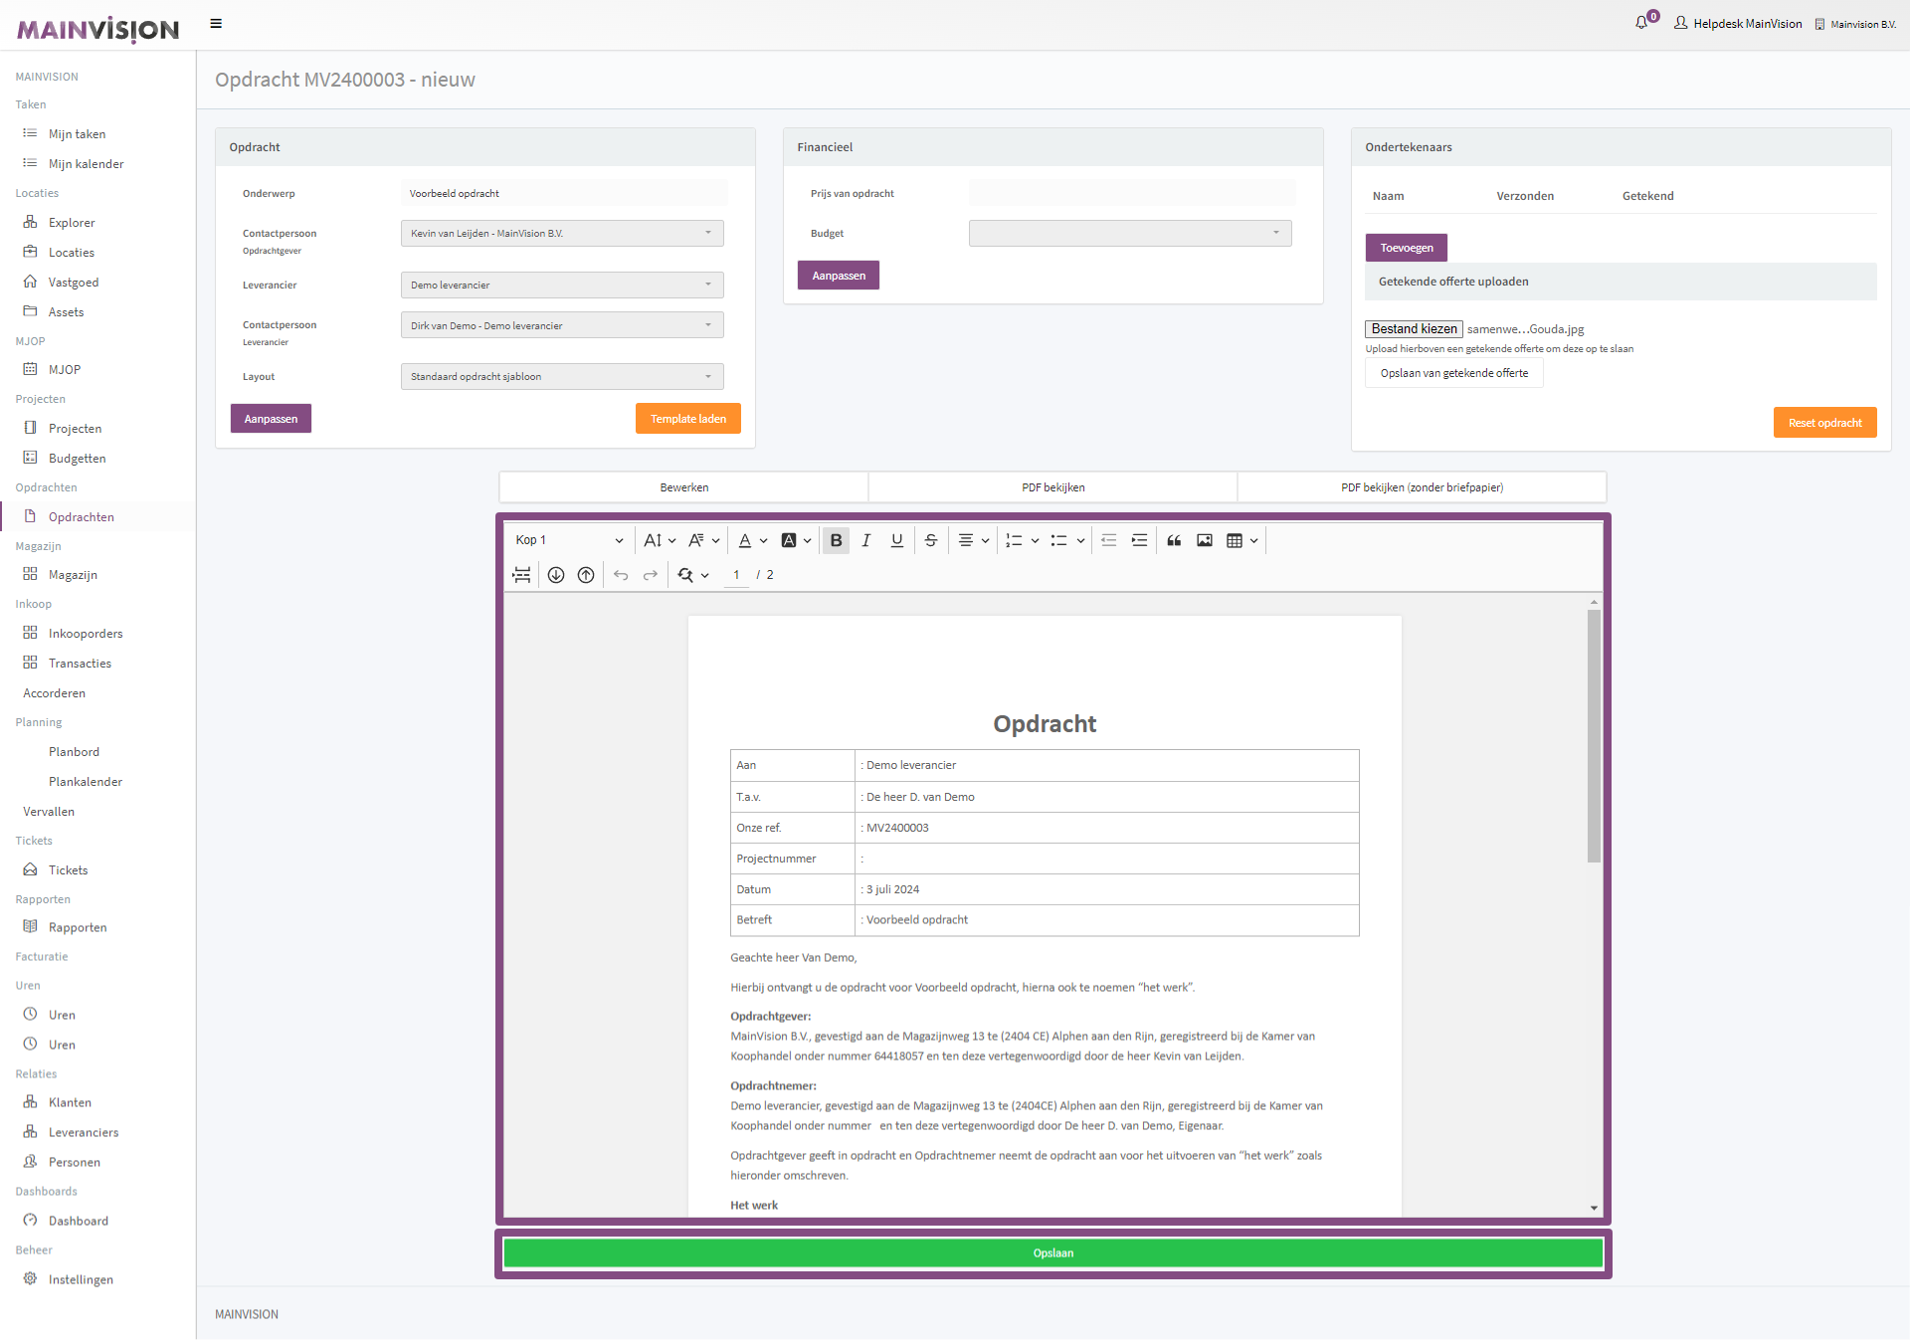
Task: Increase indent of paragraph
Action: (x=1140, y=540)
